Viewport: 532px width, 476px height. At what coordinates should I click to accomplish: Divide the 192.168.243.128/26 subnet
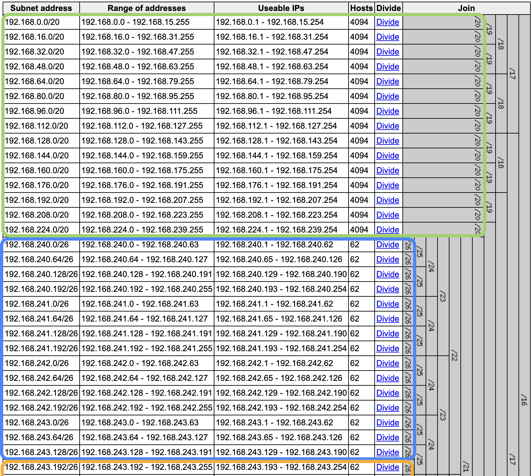click(388, 452)
